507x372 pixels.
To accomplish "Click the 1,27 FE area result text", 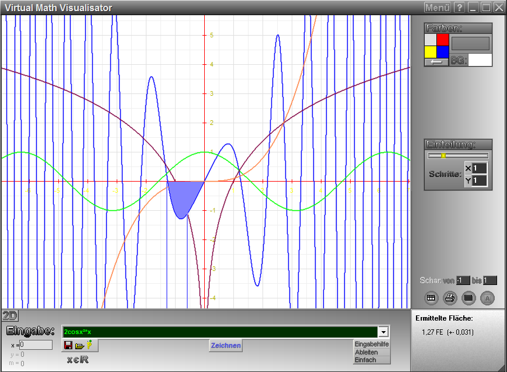I will click(x=447, y=332).
